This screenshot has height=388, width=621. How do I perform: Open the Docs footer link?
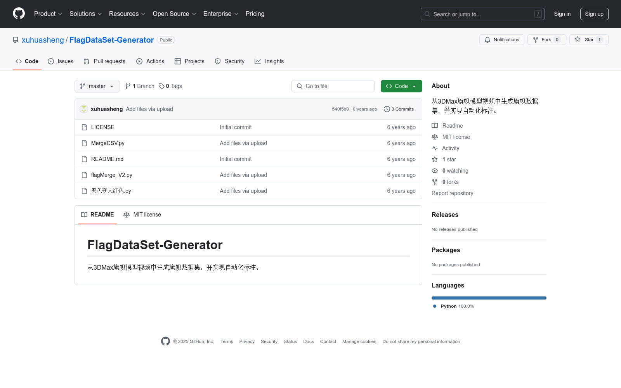[309, 341]
